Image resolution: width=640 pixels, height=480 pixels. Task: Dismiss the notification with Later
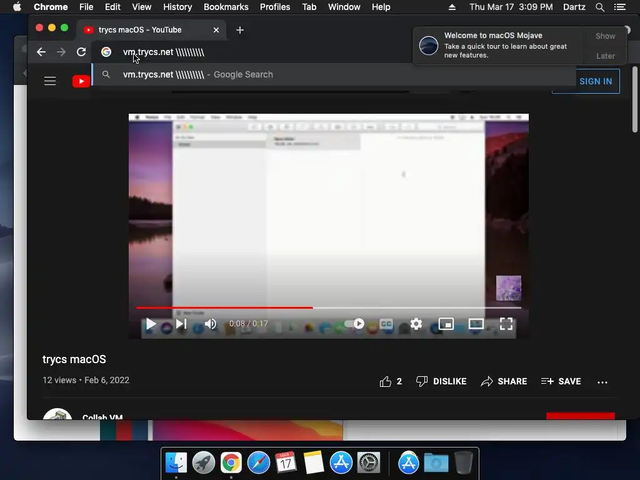coord(605,56)
